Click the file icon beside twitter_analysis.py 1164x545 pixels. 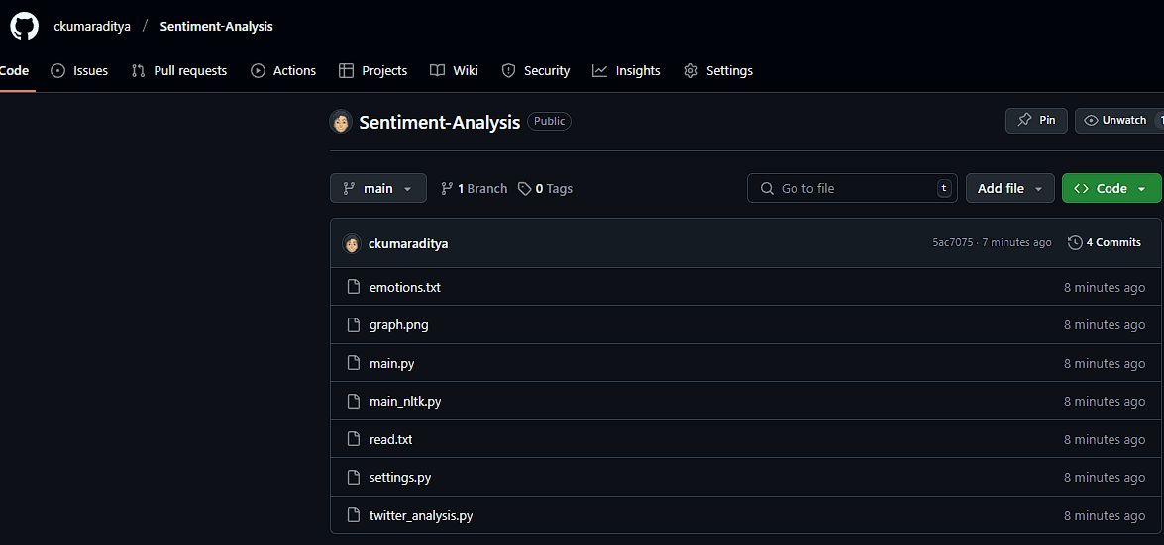coord(353,515)
